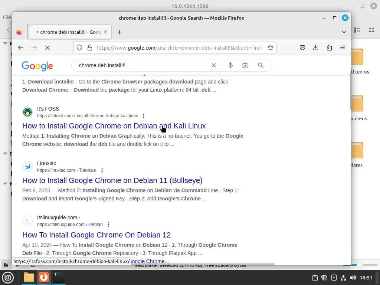Click the Google logo

(37, 66)
